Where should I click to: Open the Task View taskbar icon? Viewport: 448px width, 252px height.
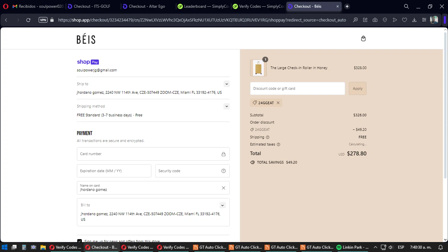point(14,247)
